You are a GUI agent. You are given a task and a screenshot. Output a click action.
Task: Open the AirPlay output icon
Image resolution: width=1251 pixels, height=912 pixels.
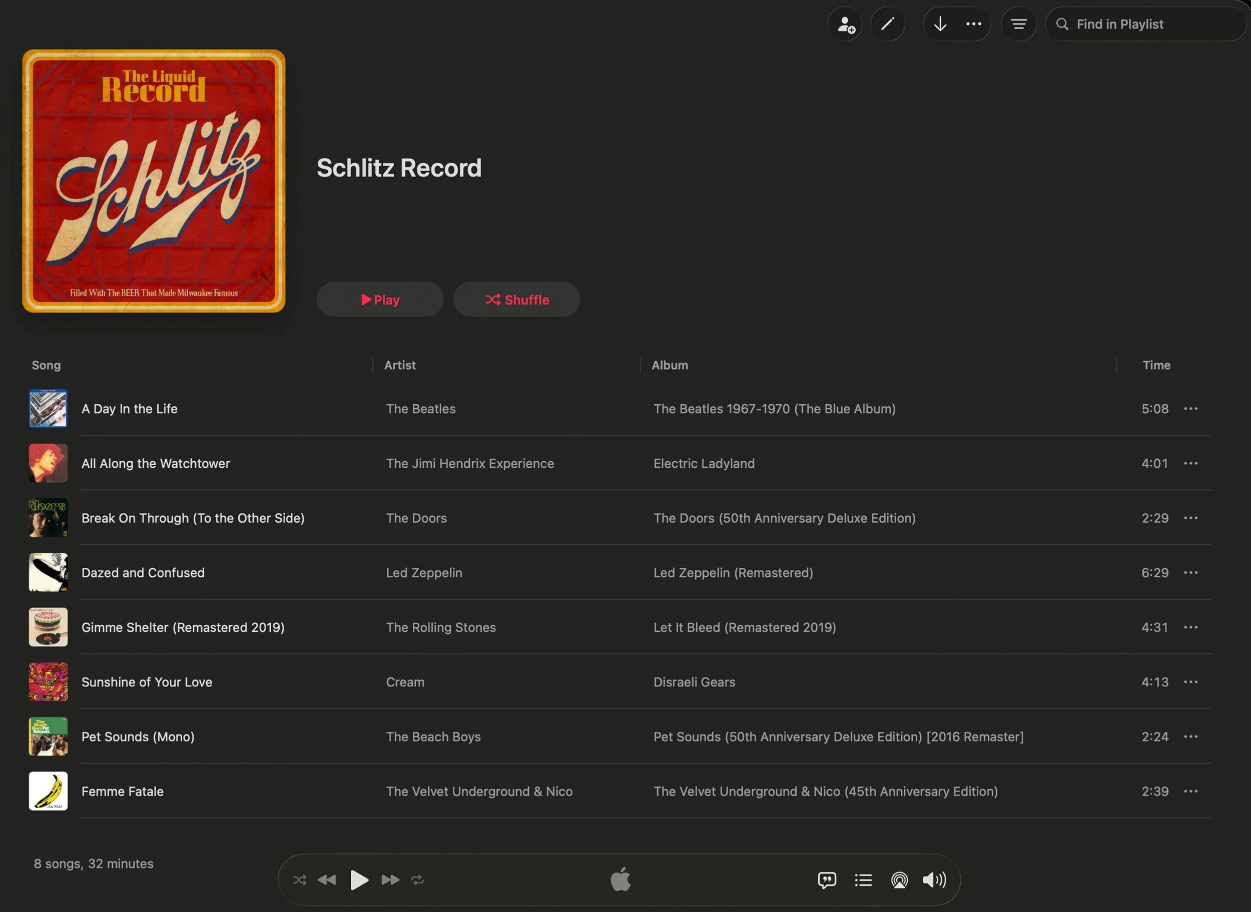899,880
